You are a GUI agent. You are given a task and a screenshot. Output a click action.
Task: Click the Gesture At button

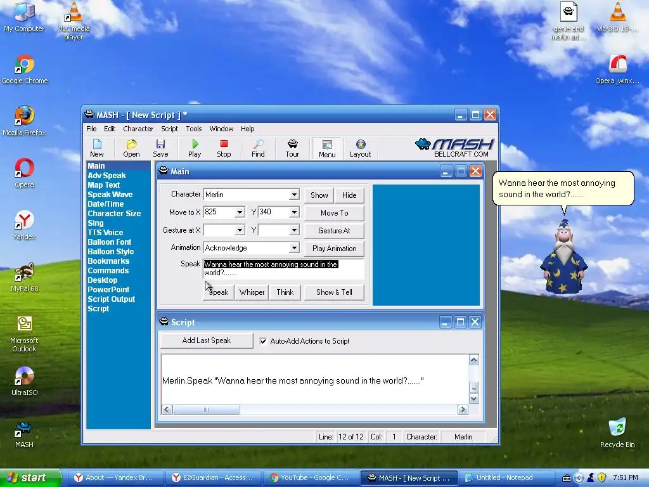click(x=334, y=231)
